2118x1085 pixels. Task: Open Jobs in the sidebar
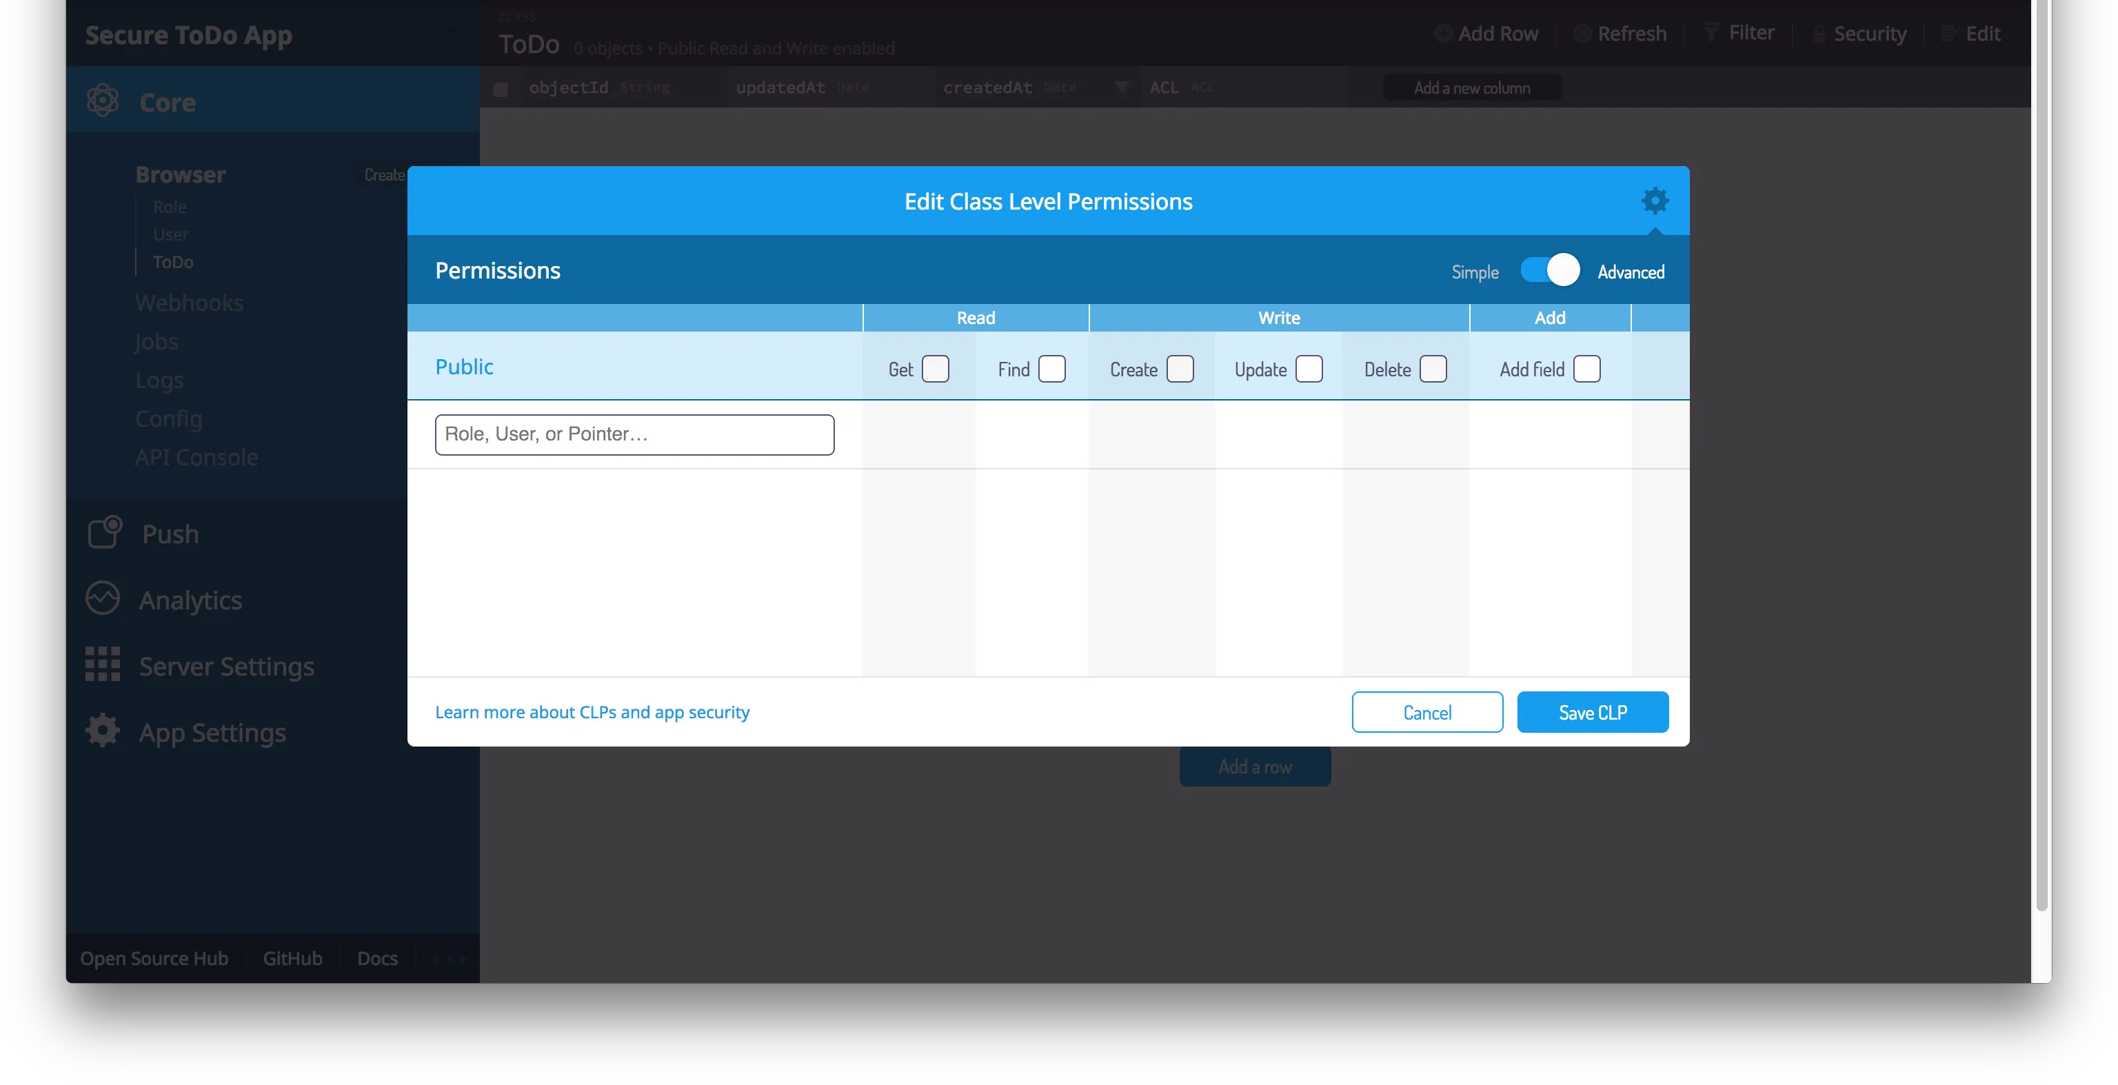click(x=157, y=341)
